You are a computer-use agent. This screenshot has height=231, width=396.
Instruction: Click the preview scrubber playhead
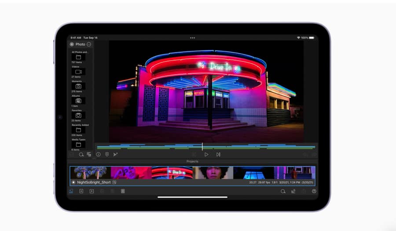point(202,147)
